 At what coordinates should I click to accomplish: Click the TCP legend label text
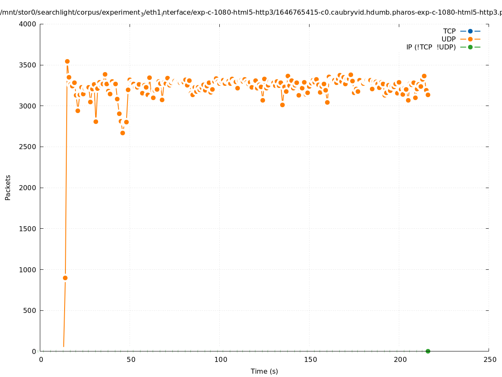click(449, 31)
